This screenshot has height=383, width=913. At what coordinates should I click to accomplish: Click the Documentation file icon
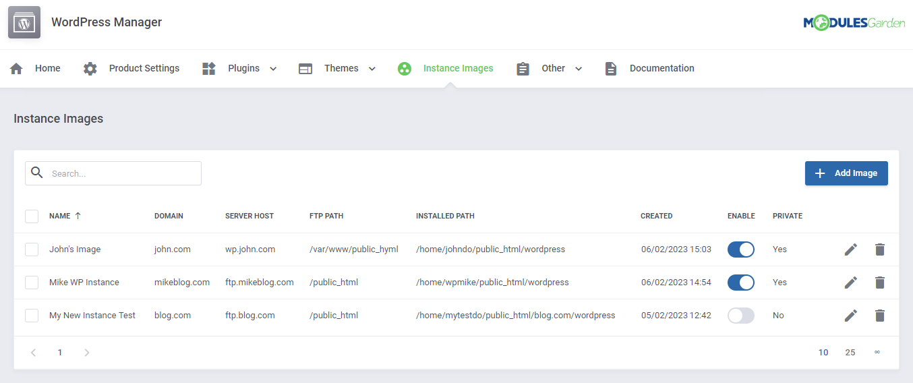tap(611, 69)
